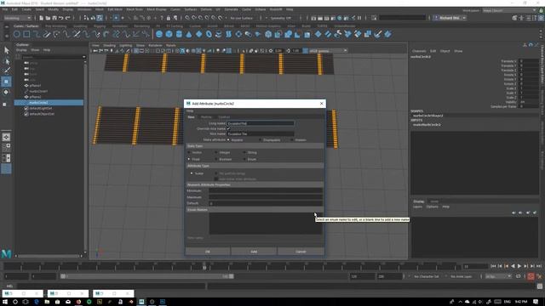Click the Redo icon on status line
Image resolution: width=545 pixels, height=306 pixels.
(x=68, y=18)
